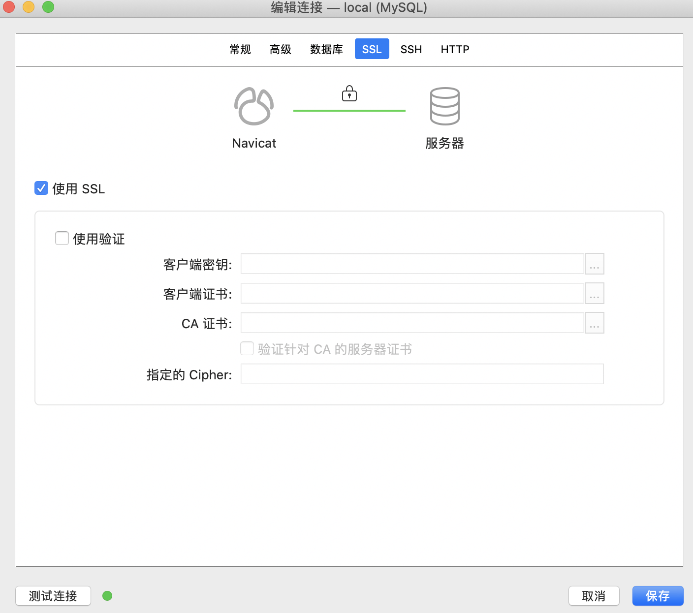Toggle 验证针对 CA 的服务器证书 checkbox
The image size is (693, 613).
coord(247,348)
